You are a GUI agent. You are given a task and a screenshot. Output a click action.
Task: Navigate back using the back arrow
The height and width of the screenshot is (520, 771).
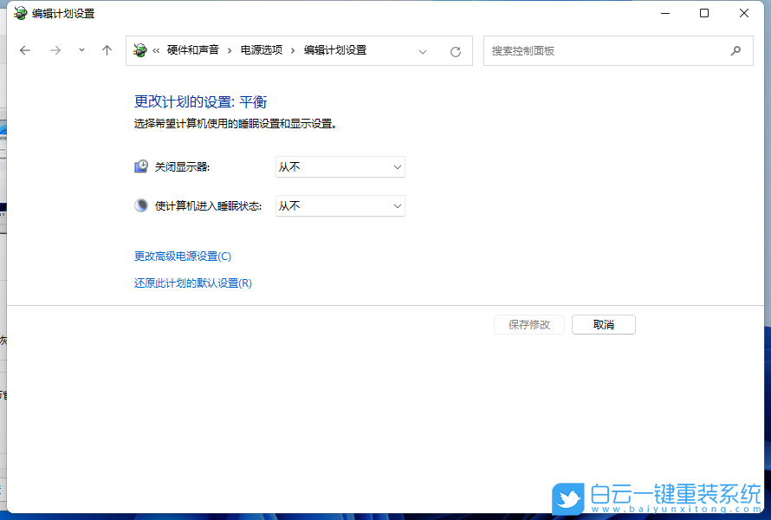click(x=24, y=50)
